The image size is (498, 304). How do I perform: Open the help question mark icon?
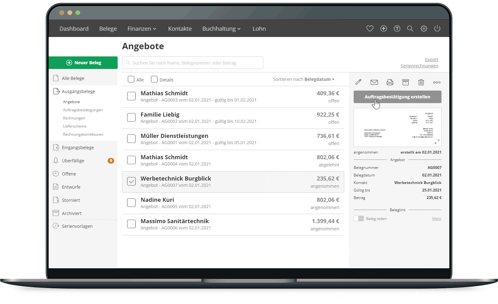(397, 29)
